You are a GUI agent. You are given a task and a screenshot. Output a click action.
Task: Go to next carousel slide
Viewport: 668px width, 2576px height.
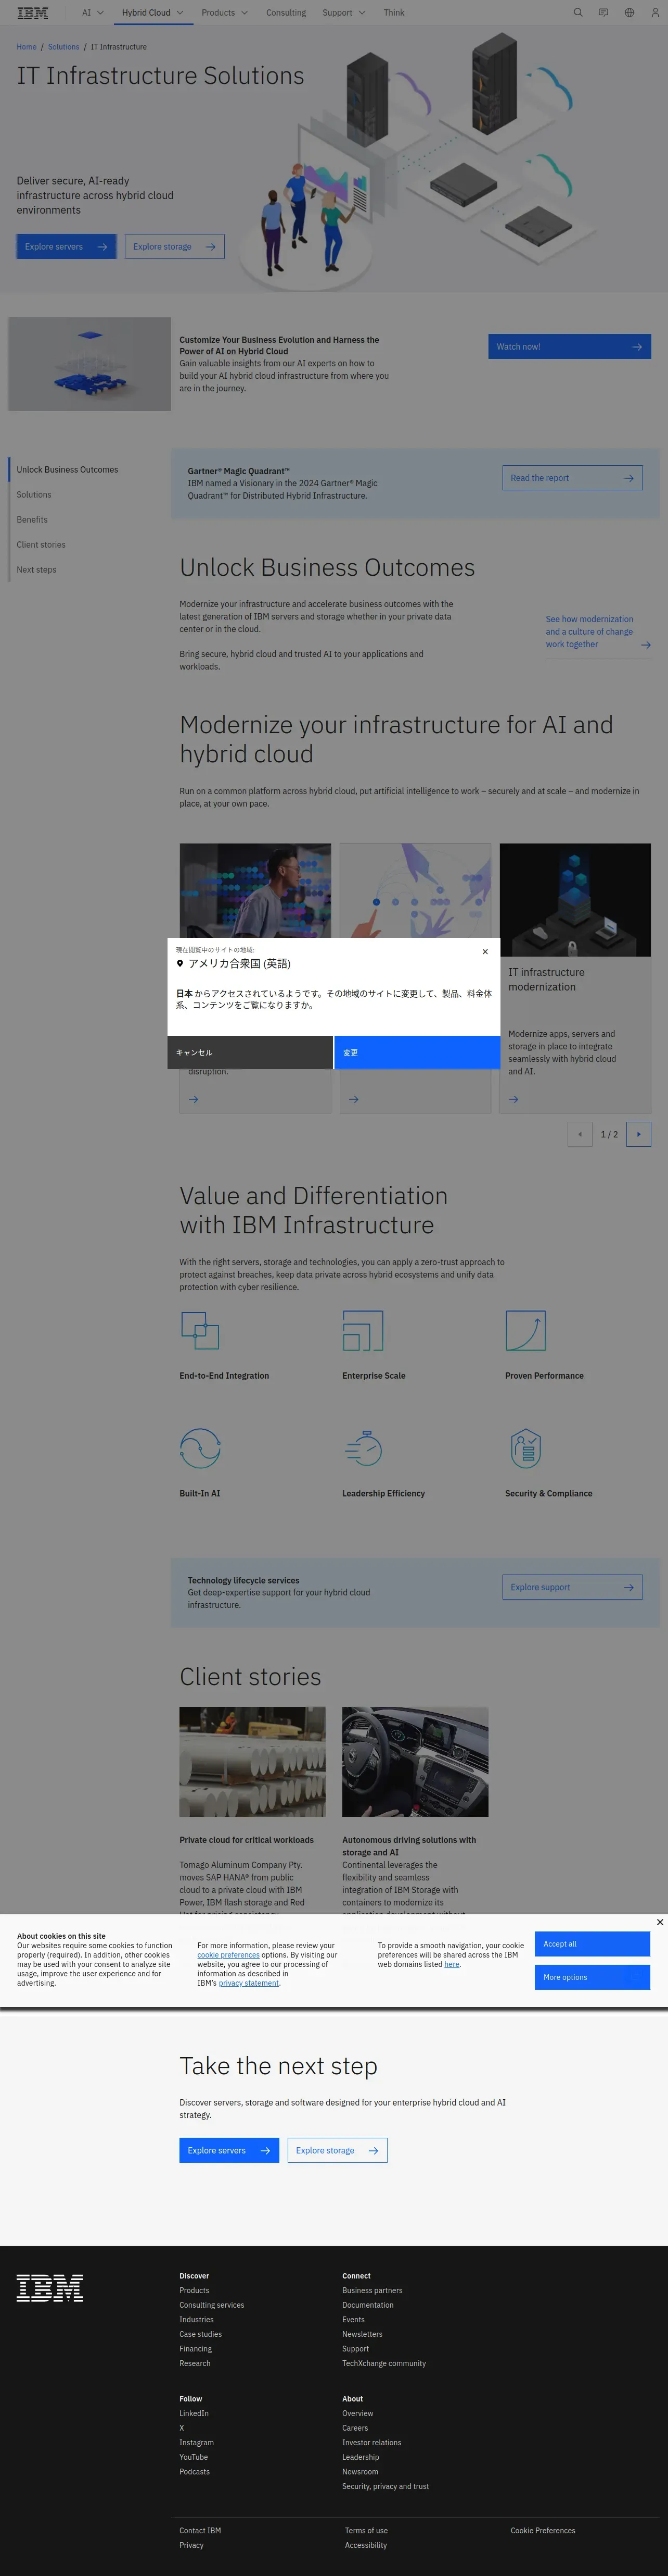point(639,1134)
